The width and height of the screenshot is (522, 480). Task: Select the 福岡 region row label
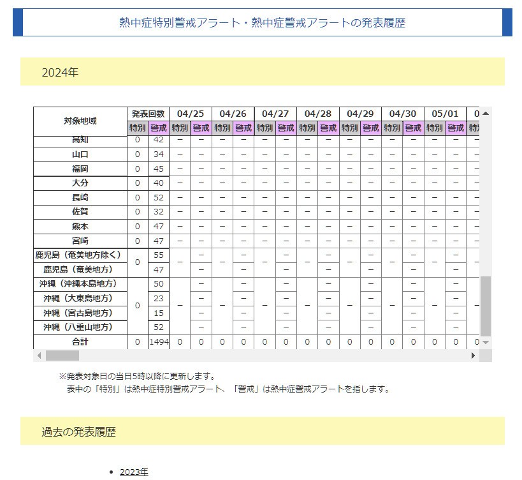pyautogui.click(x=80, y=169)
